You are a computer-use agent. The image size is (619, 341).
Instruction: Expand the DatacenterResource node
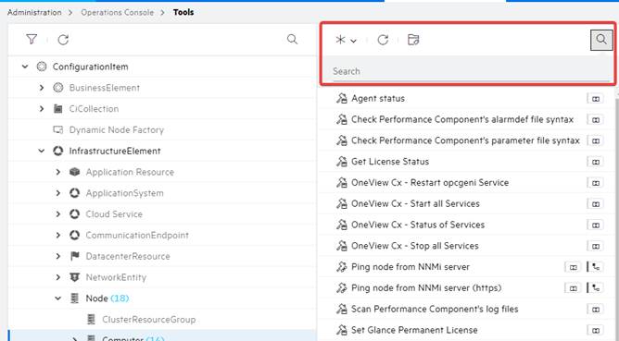click(58, 256)
